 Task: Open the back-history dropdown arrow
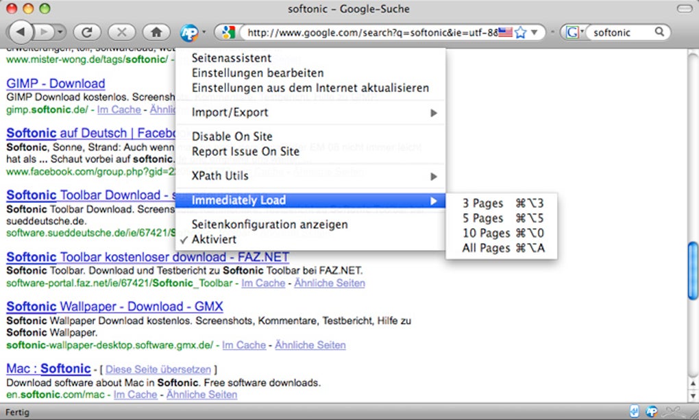tap(60, 33)
